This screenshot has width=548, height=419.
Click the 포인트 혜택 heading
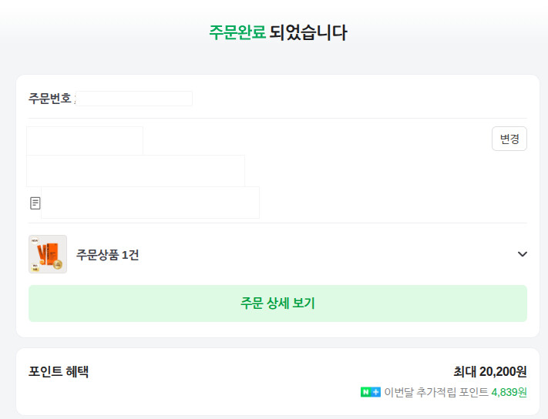click(x=59, y=371)
